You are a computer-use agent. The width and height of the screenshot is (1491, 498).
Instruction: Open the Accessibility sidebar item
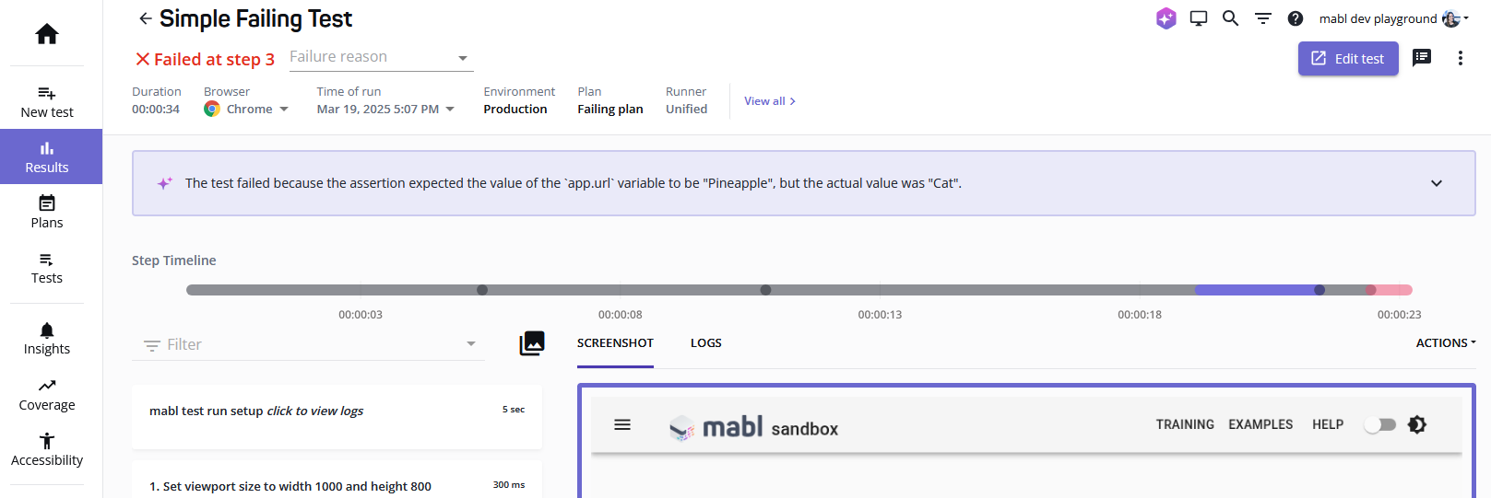(47, 450)
